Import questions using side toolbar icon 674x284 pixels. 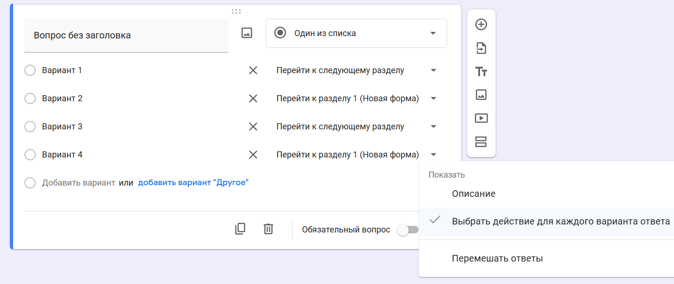481,48
